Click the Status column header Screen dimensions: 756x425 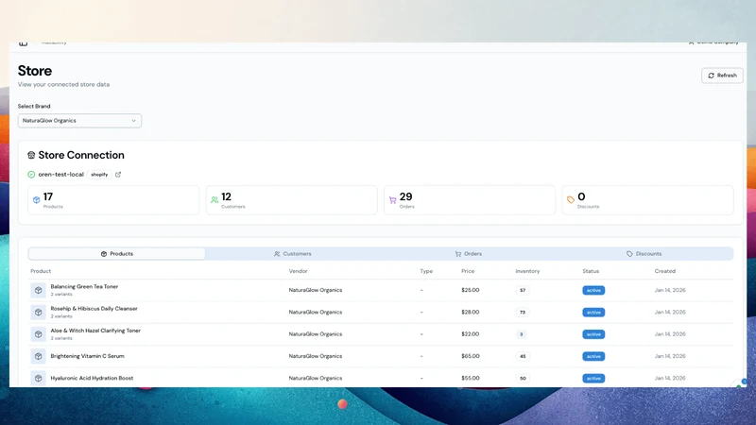591,271
